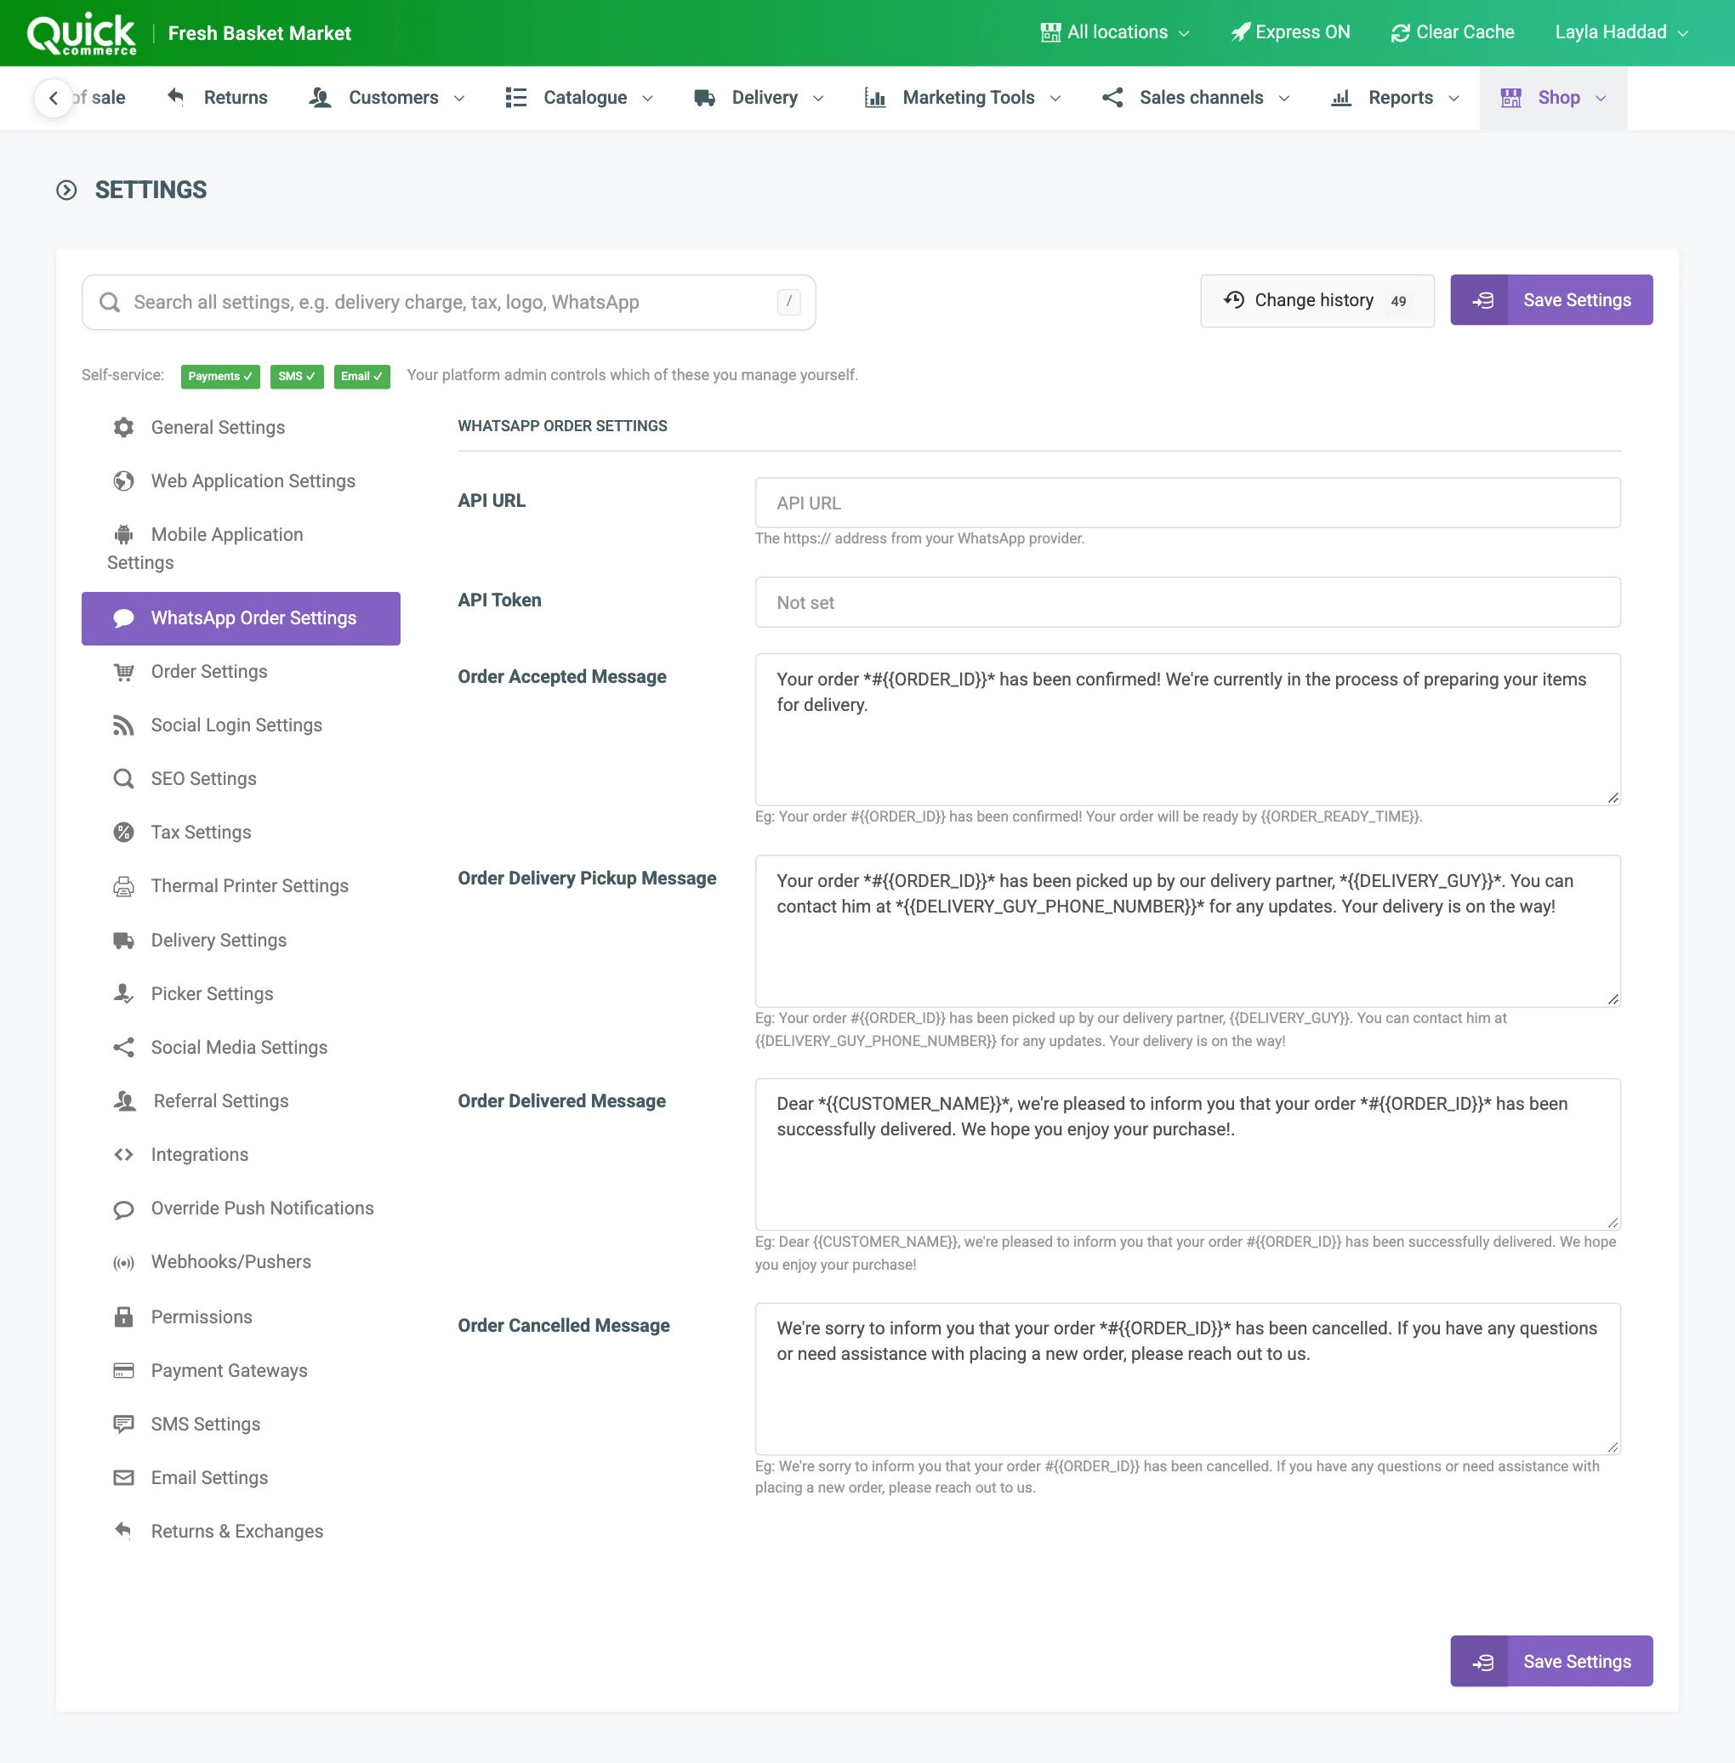The image size is (1735, 1763).
Task: Click the Web Application Settings globe icon
Action: coord(124,481)
